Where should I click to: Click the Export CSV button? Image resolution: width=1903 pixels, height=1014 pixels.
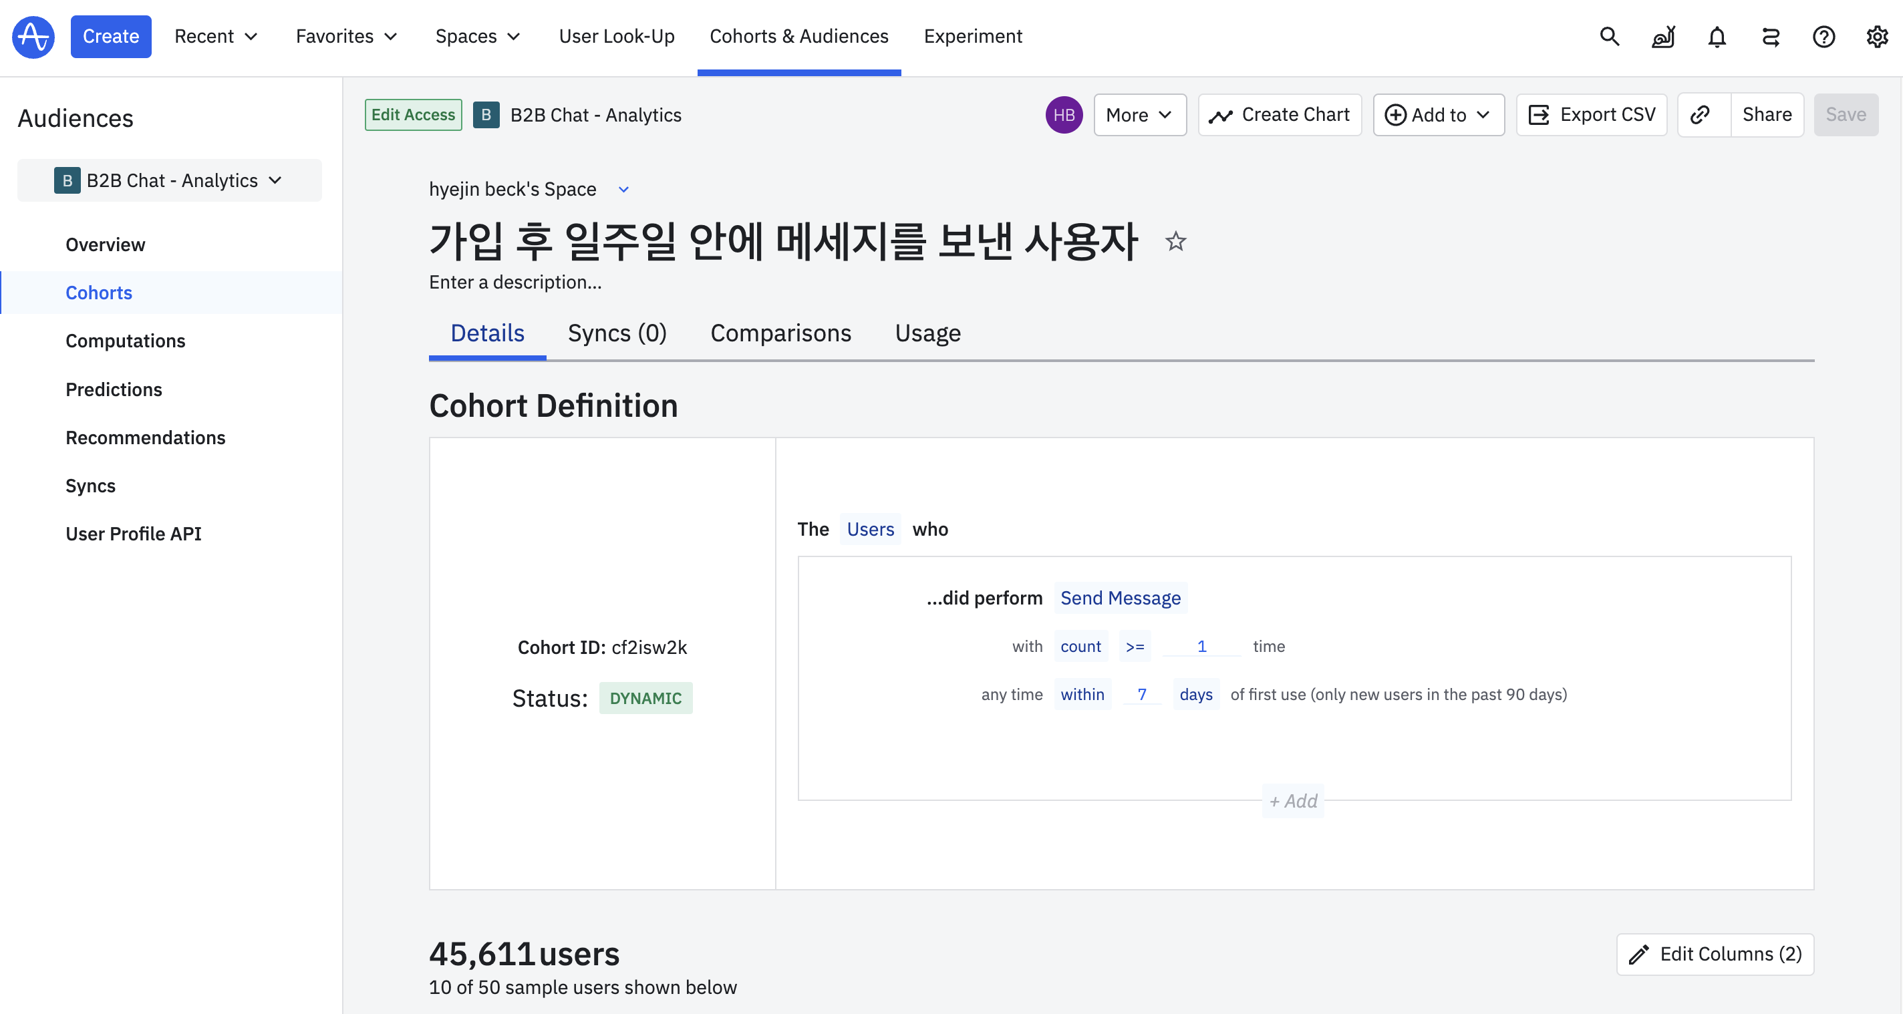pos(1591,114)
